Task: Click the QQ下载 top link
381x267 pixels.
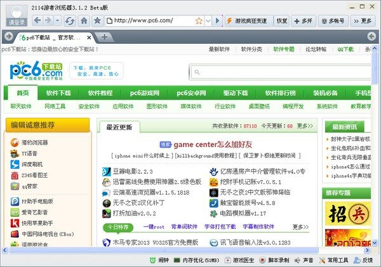Action: coord(345,49)
